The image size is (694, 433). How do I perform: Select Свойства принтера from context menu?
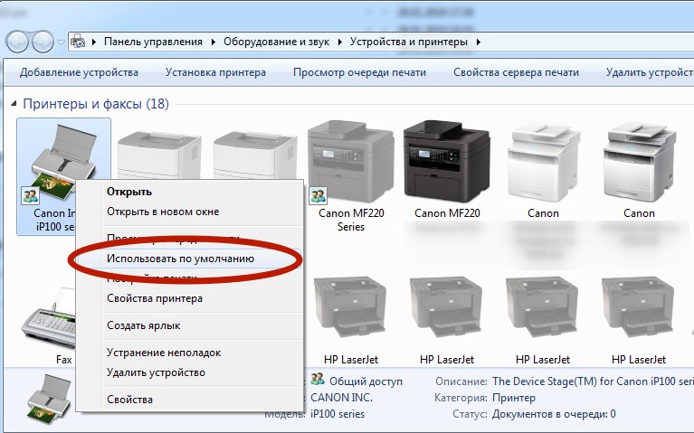pyautogui.click(x=155, y=298)
